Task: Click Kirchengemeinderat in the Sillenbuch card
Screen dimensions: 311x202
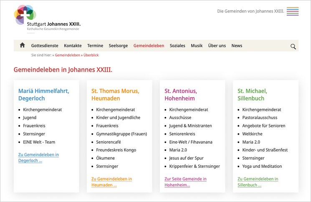Action: click(262, 110)
